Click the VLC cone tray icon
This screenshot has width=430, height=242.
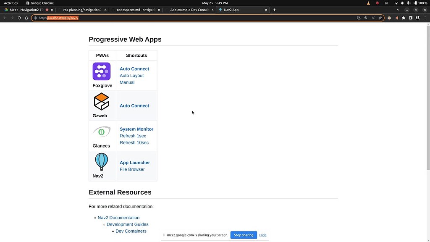point(368,3)
